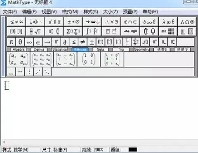Viewport: 198px width, 153px height.
Task: Insert the 3x3 matrix template
Action: pyautogui.click(x=42, y=59)
